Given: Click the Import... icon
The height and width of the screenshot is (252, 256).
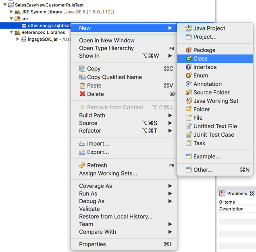Looking at the screenshot, I should (x=82, y=144).
